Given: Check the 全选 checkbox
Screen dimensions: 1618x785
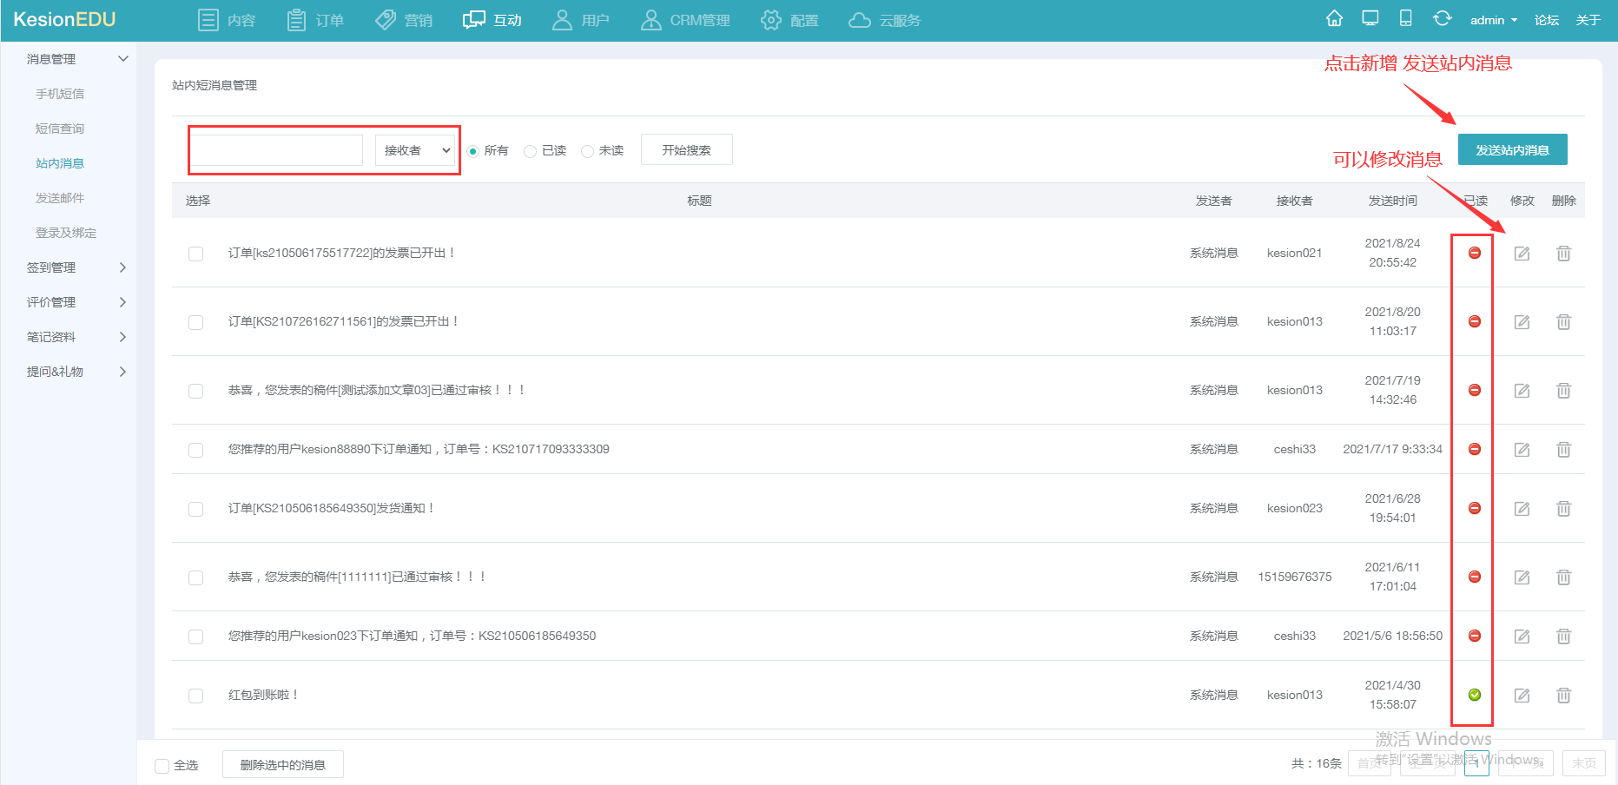Looking at the screenshot, I should click(162, 766).
